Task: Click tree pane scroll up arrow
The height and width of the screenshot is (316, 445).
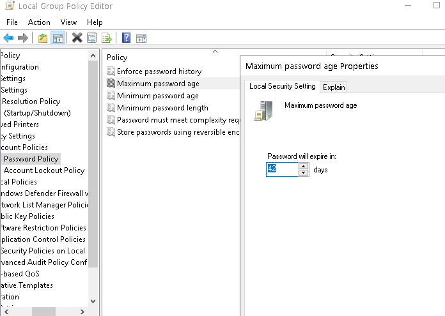Action: [93, 56]
